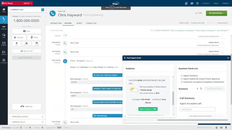Click Open Contact in CRM button
Image resolution: width=232 pixels, height=130 pixels.
coord(148,109)
